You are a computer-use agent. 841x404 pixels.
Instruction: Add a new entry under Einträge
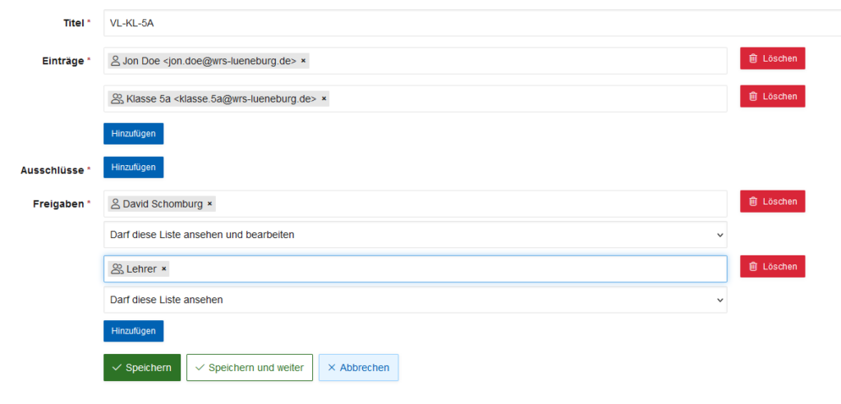point(133,134)
